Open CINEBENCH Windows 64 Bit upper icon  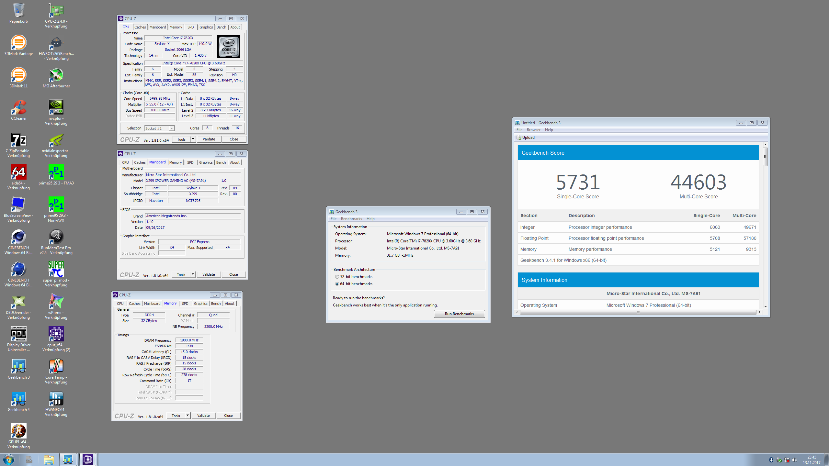[x=18, y=242]
